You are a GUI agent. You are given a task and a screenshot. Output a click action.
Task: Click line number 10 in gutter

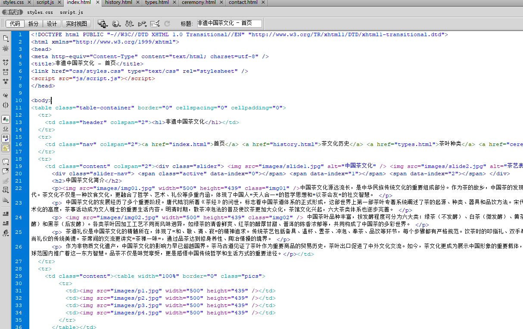point(18,100)
